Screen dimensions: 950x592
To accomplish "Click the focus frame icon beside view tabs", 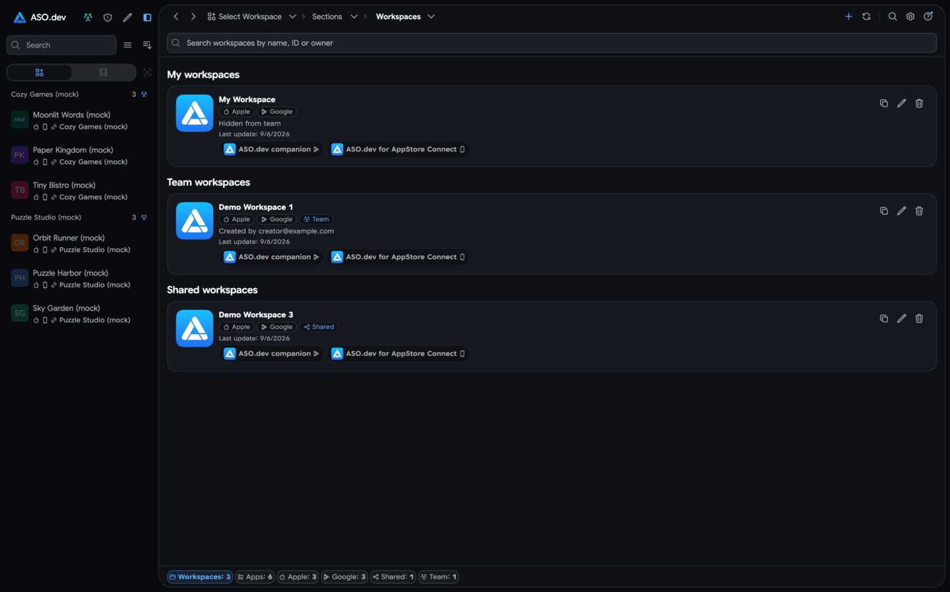I will tap(147, 73).
